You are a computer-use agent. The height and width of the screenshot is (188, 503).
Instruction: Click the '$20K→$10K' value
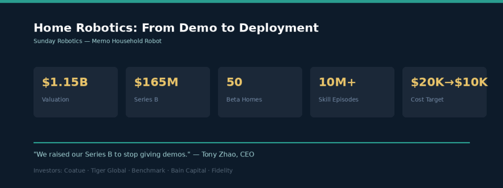(449, 83)
